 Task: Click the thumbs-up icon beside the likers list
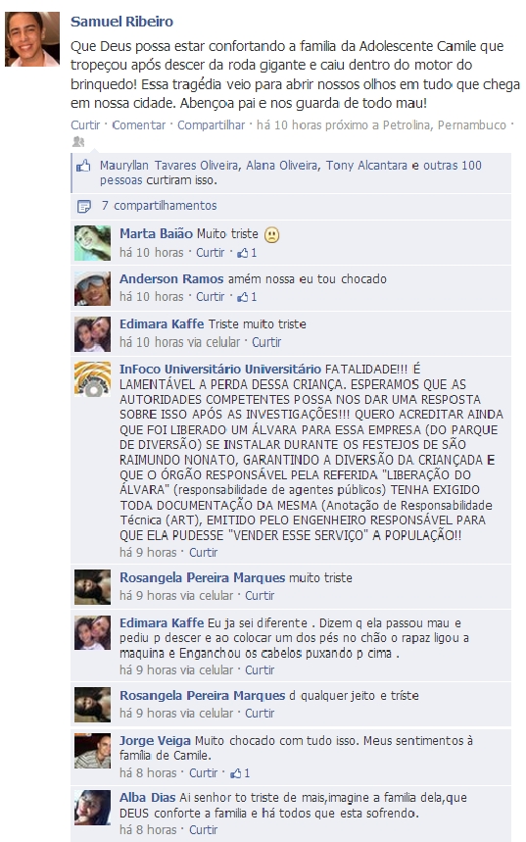[x=83, y=166]
